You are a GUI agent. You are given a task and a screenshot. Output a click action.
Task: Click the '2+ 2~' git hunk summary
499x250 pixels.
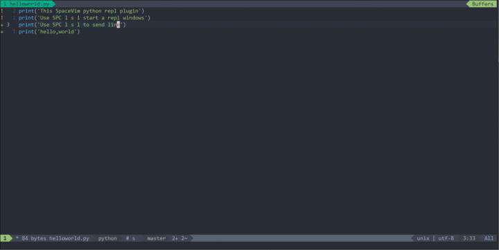click(x=180, y=238)
